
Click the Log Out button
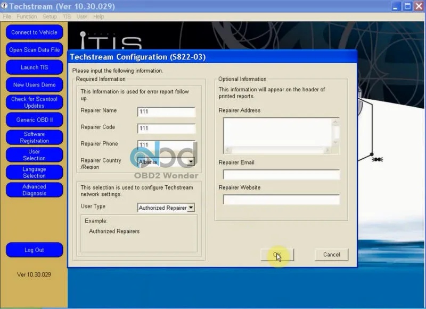[x=34, y=250]
